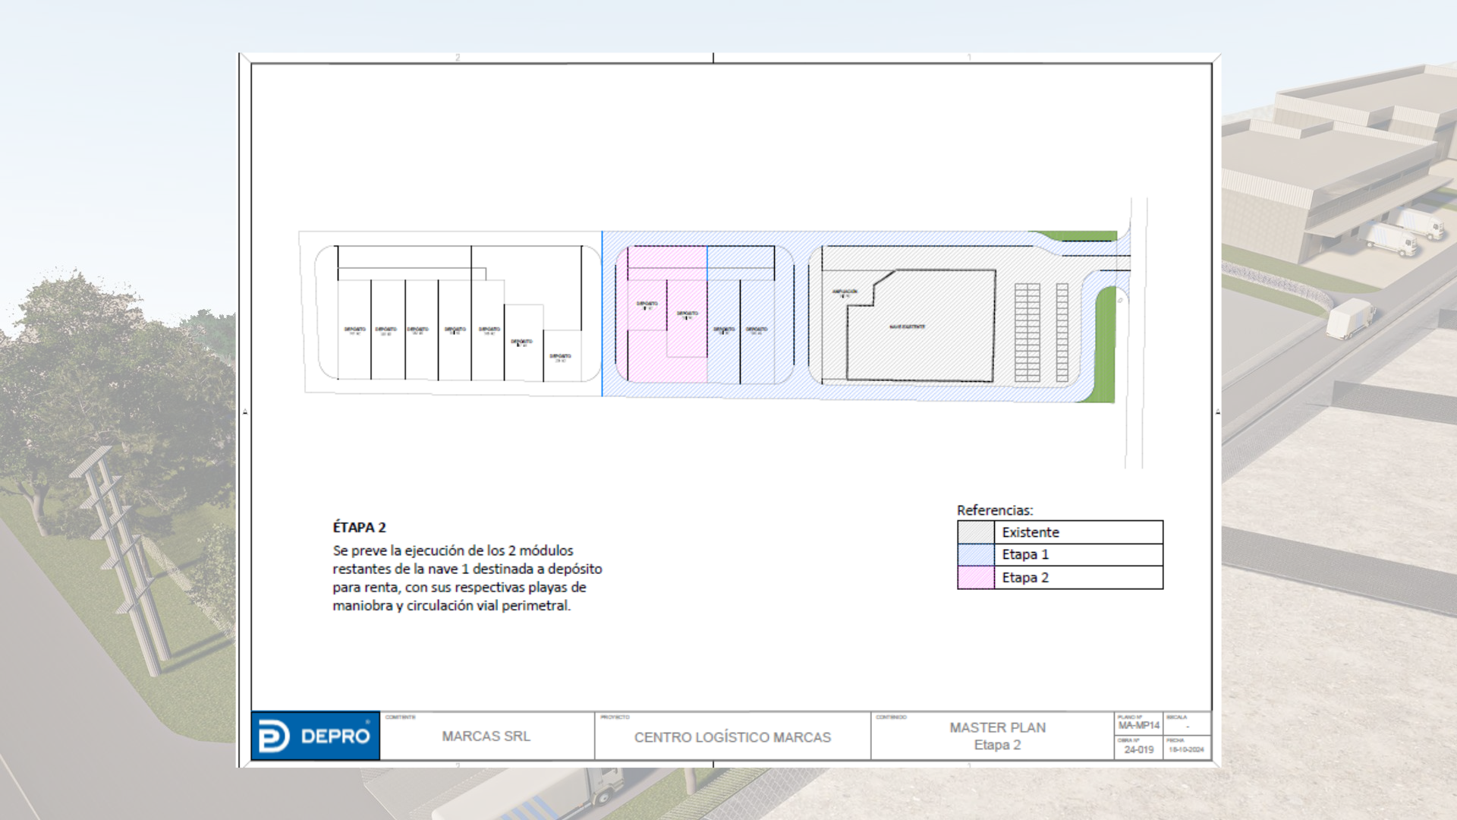
Task: Click the grey Existente legend swatch
Action: click(x=976, y=532)
